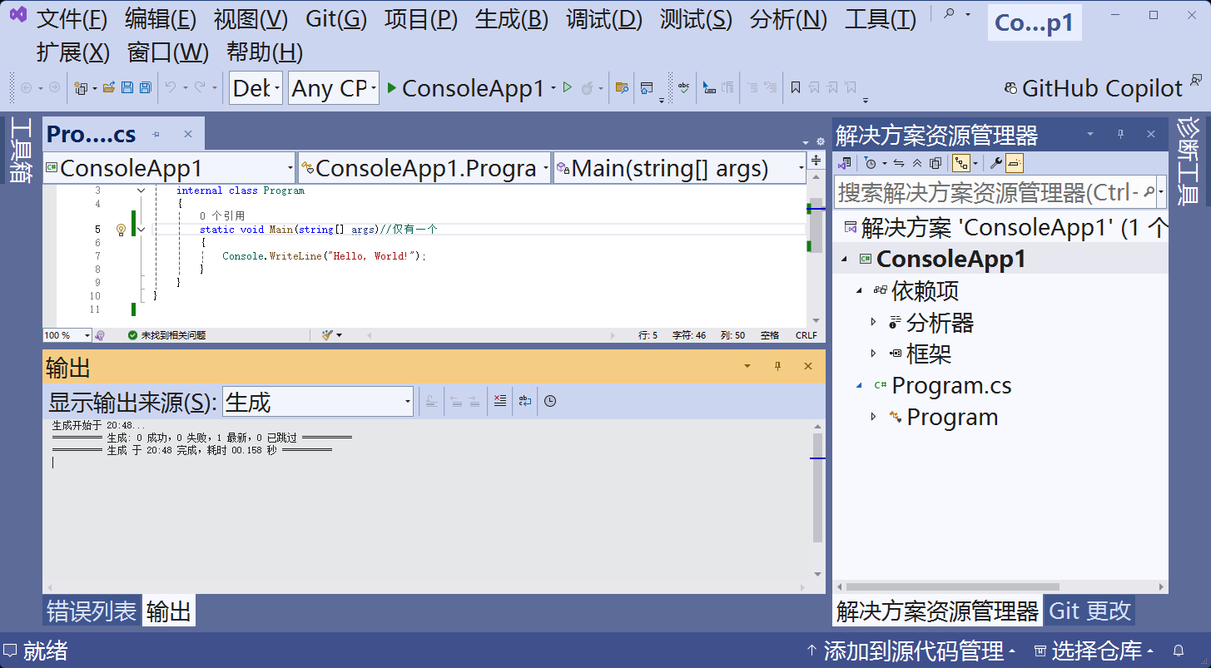Image resolution: width=1211 pixels, height=668 pixels.
Task: Switch to the Git 更改 tab
Action: click(1089, 611)
